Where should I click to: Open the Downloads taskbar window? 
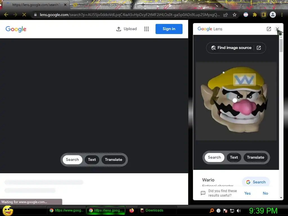(157, 210)
